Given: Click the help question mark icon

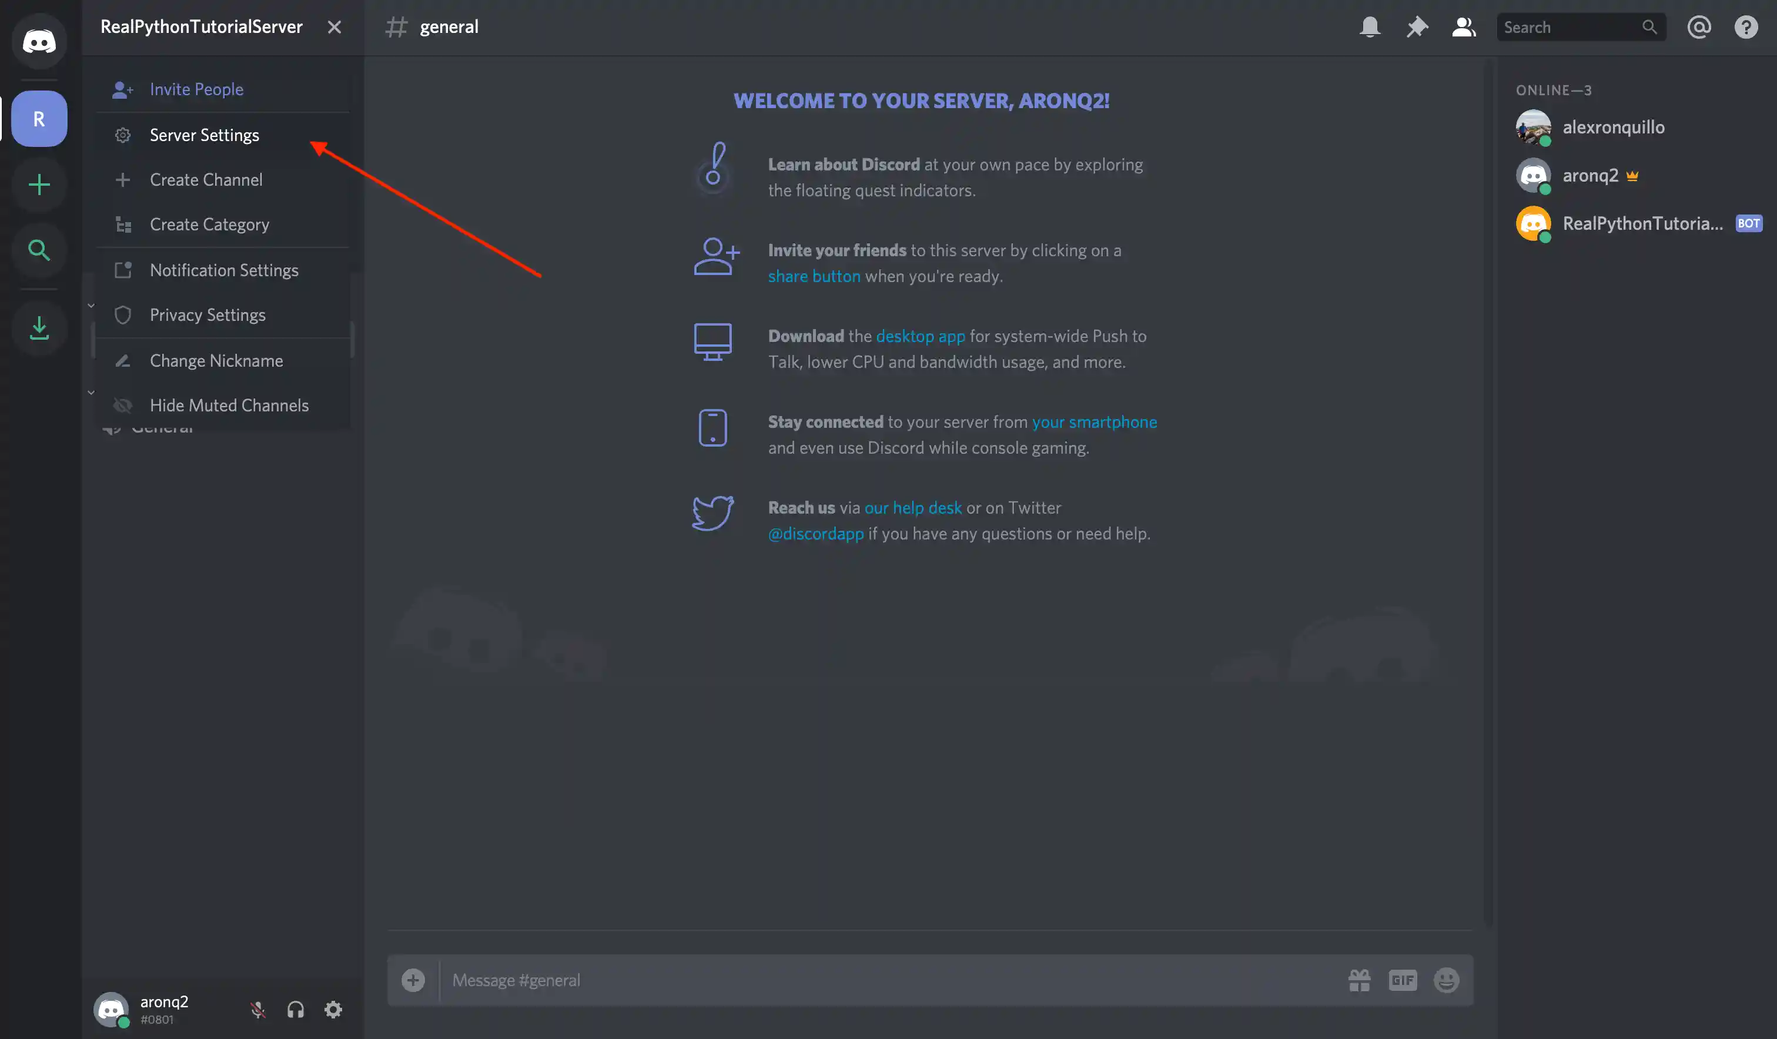Looking at the screenshot, I should [1745, 27].
